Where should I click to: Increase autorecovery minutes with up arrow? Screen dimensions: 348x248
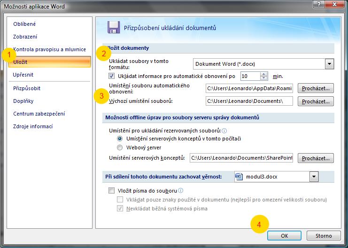[263, 74]
